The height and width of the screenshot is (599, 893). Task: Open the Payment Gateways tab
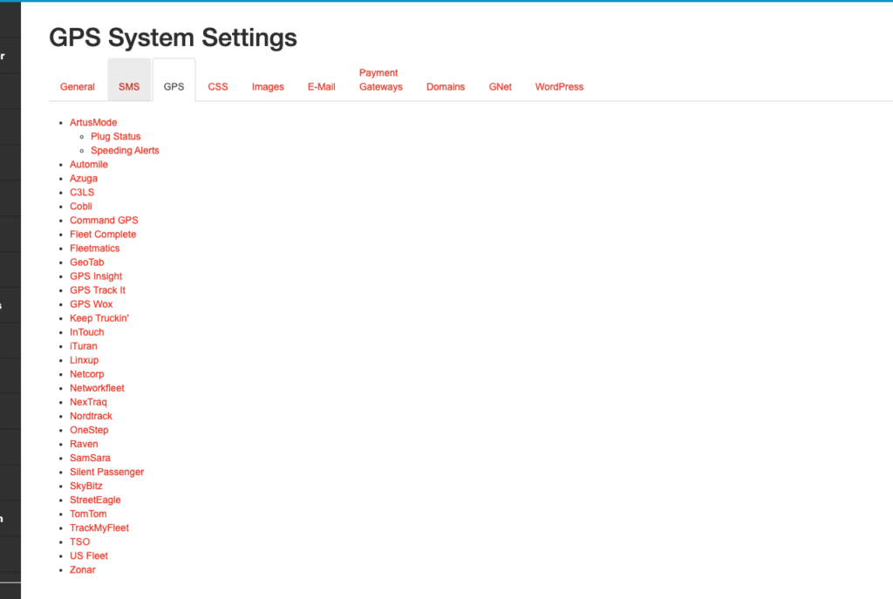click(x=380, y=79)
